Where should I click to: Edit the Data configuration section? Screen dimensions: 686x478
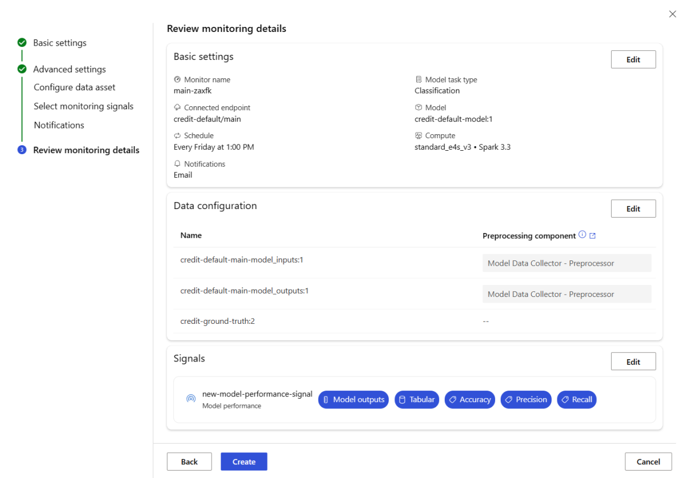click(x=633, y=208)
